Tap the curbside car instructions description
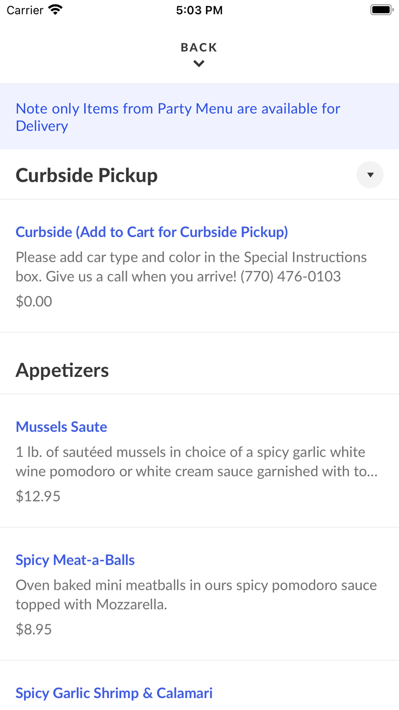399x710 pixels. [x=191, y=267]
